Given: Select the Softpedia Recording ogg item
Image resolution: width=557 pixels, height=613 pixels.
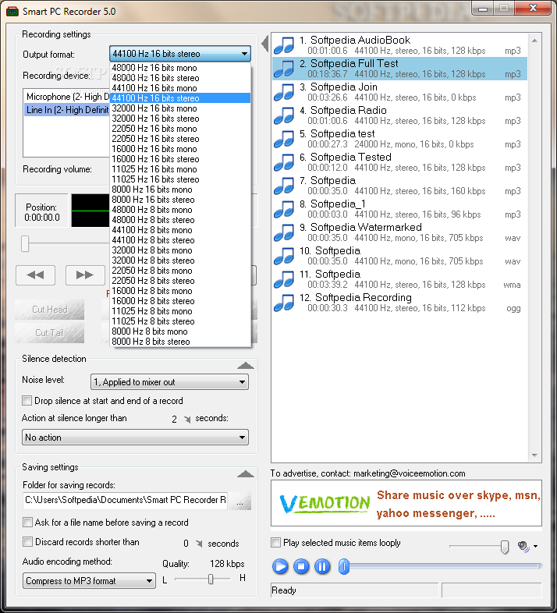Looking at the screenshot, I should (399, 303).
